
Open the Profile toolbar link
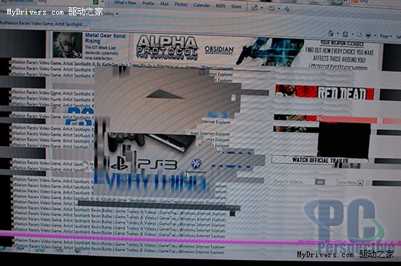pyautogui.click(x=148, y=4)
